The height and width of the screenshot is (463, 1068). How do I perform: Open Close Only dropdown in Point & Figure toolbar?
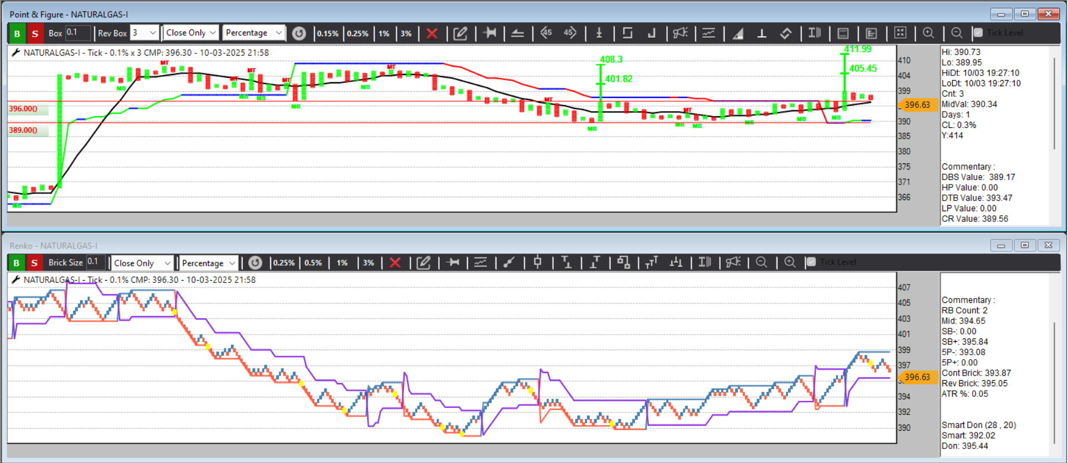point(191,33)
